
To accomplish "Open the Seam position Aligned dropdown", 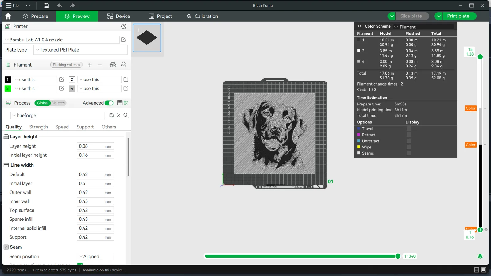I will [x=95, y=256].
